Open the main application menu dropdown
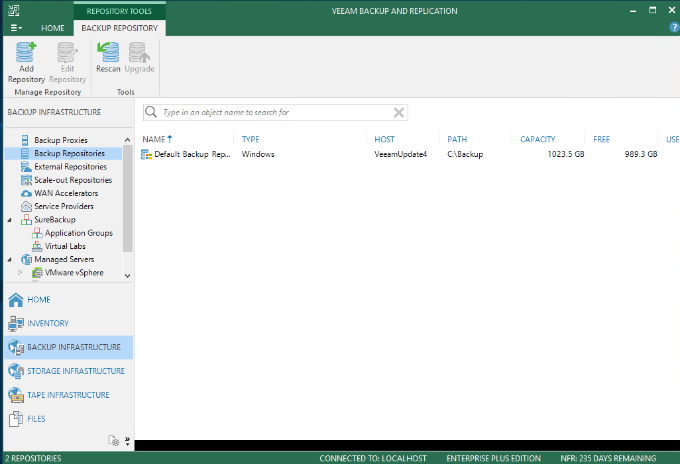Viewport: 680px width, 464px height. (x=17, y=28)
